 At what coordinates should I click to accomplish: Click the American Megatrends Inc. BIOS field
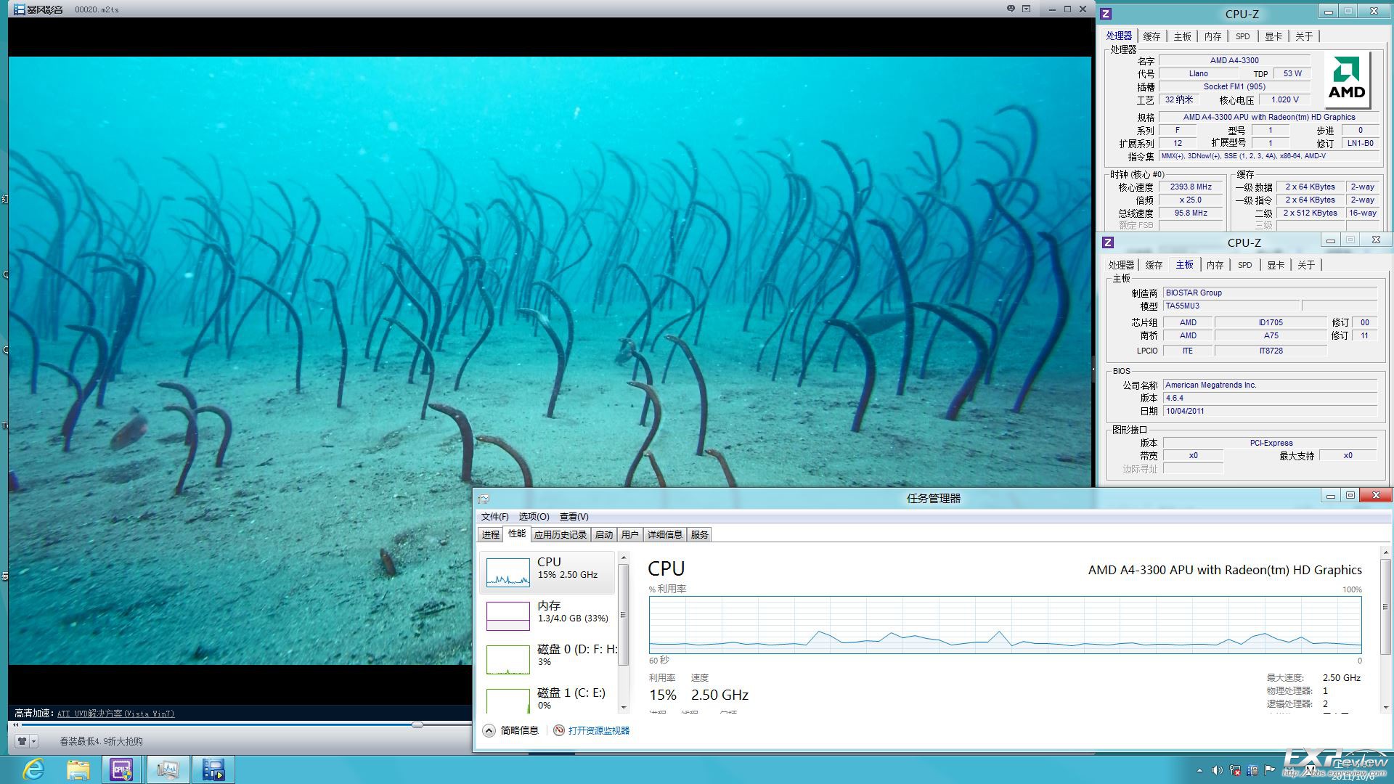(x=1270, y=385)
